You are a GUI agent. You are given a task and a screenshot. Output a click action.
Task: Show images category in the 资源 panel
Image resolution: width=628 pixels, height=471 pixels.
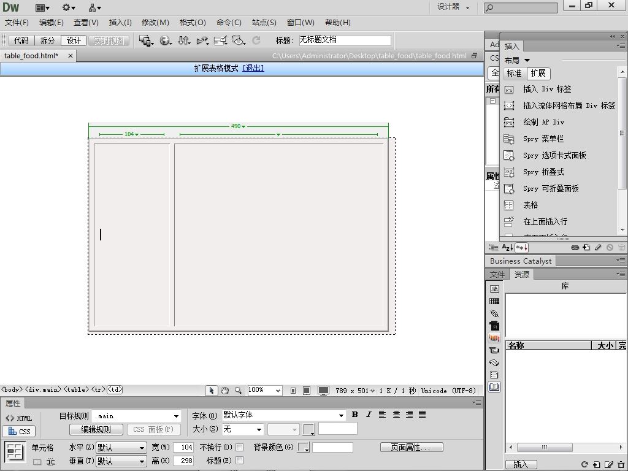point(495,289)
